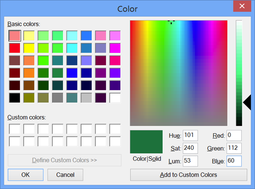Screen dimensions: 255x189
Task: Pick the orange swatch in basic colors
Action: point(29,73)
